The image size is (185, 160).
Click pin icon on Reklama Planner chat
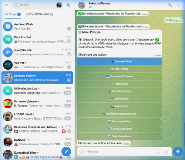[69, 80]
